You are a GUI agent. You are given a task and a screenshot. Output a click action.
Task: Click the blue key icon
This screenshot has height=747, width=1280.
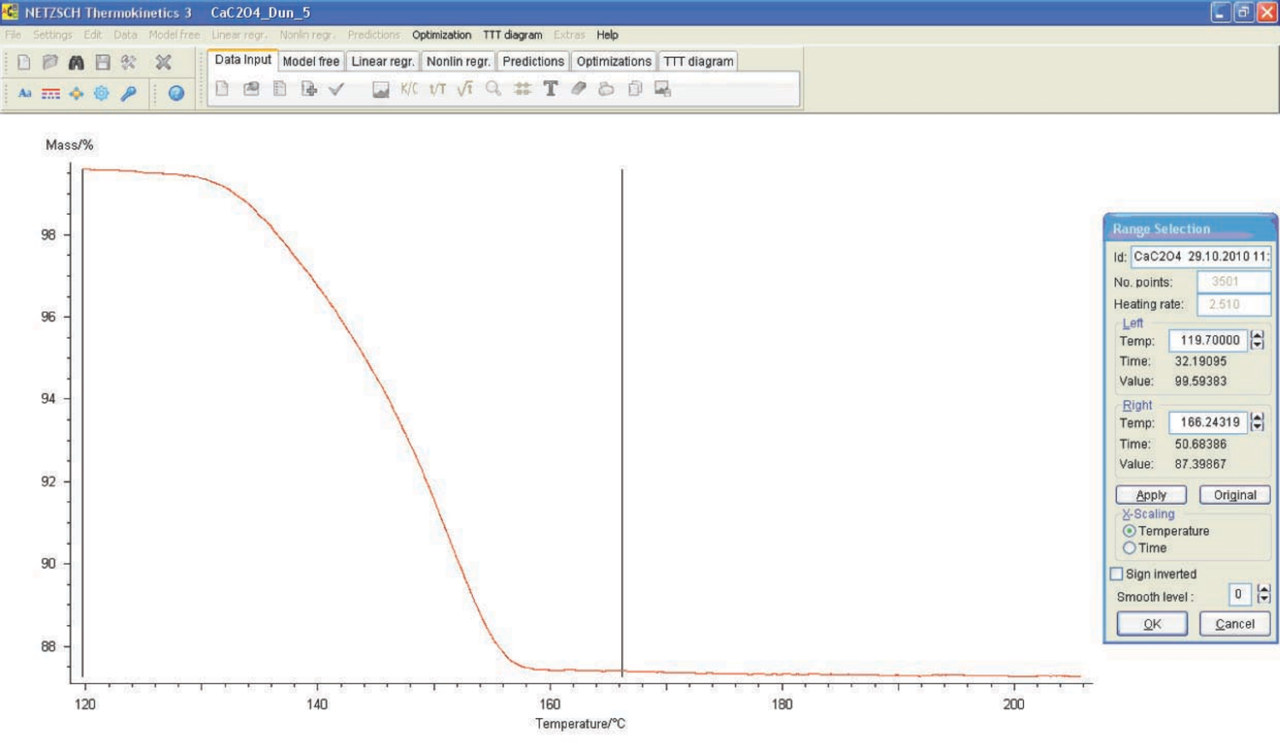[x=129, y=94]
